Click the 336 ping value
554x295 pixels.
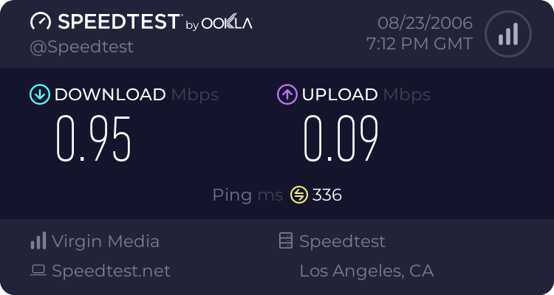(x=327, y=195)
